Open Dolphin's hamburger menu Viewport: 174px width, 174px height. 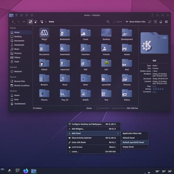pyautogui.click(x=166, y=22)
